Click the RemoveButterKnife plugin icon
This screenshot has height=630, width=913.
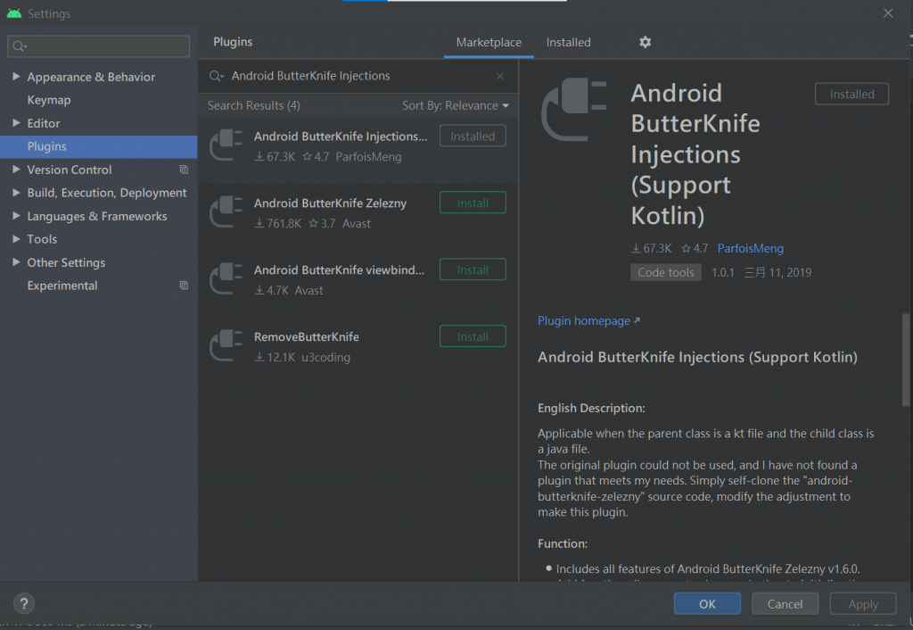tap(226, 345)
